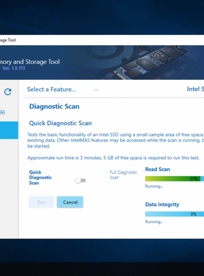Open the Select a Feature dropdown
The width and height of the screenshot is (204, 276).
tap(62, 90)
